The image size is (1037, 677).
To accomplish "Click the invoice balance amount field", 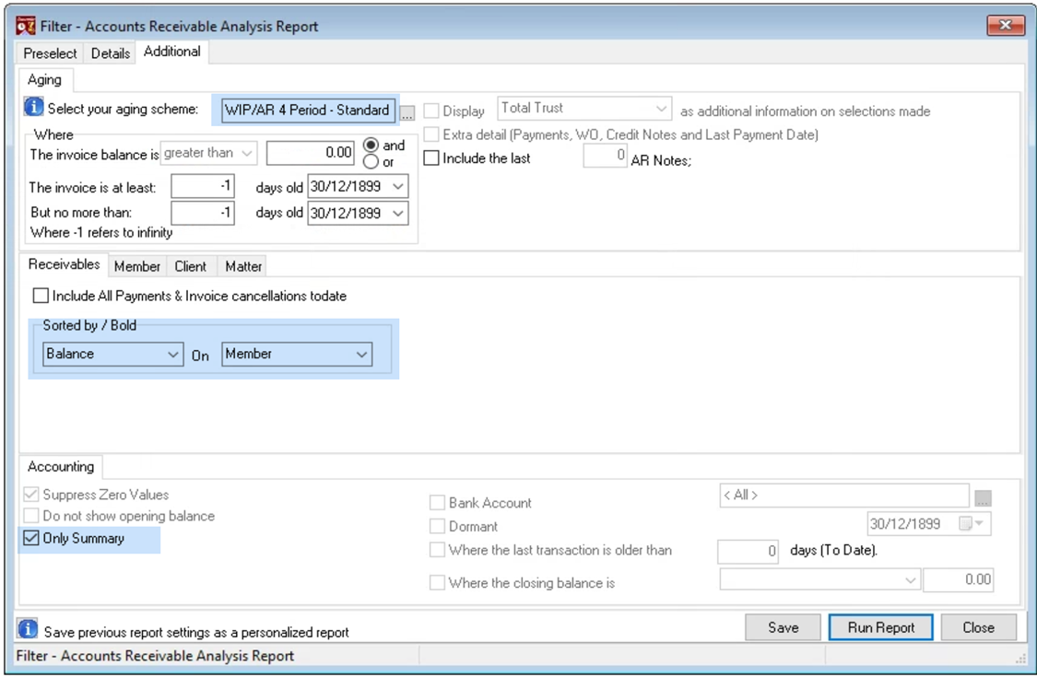I will (310, 153).
